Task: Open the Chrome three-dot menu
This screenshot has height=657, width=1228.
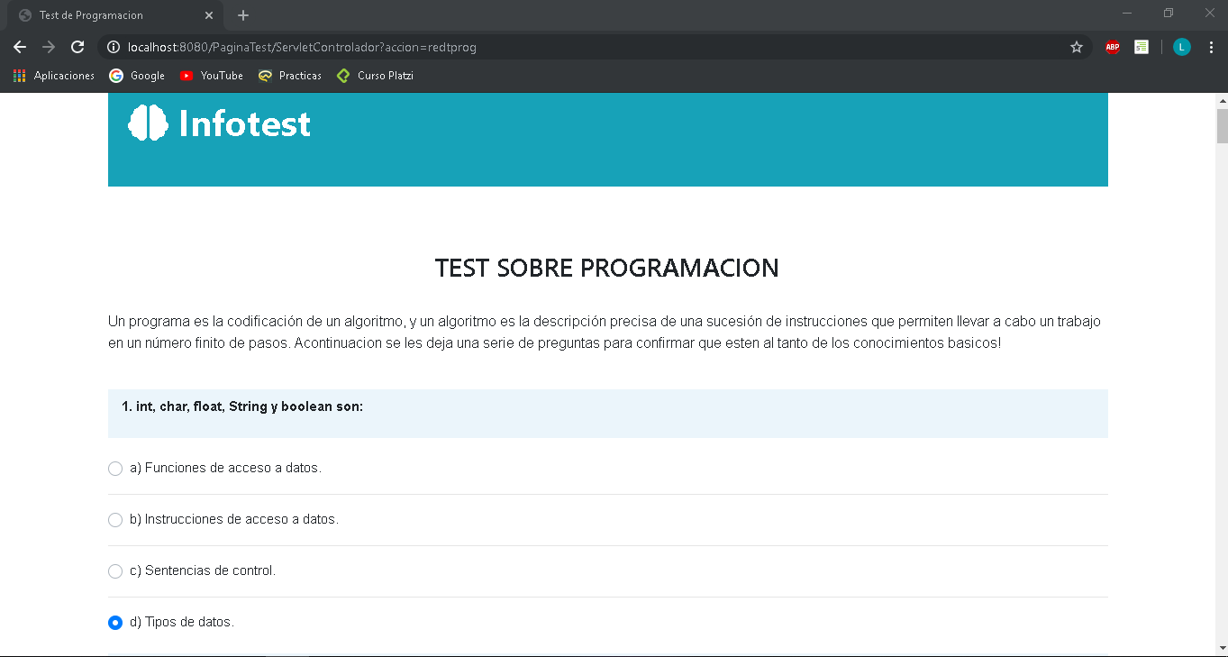Action: point(1211,47)
